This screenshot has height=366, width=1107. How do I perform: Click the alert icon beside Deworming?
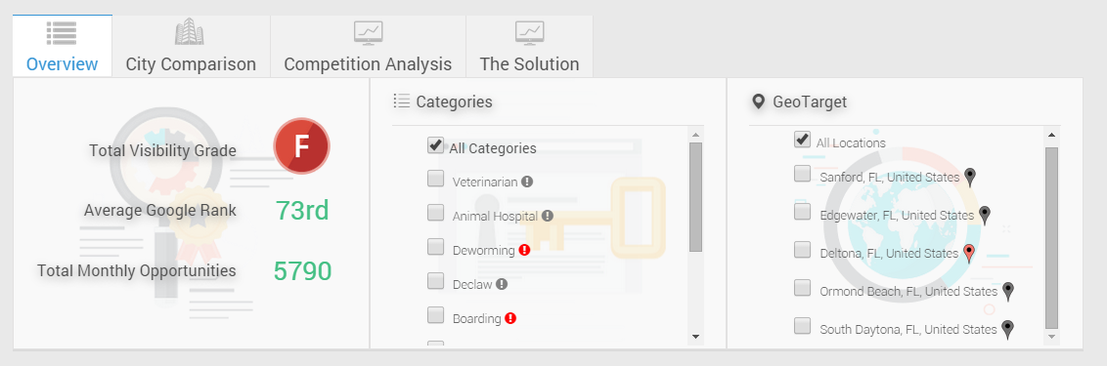pyautogui.click(x=524, y=250)
